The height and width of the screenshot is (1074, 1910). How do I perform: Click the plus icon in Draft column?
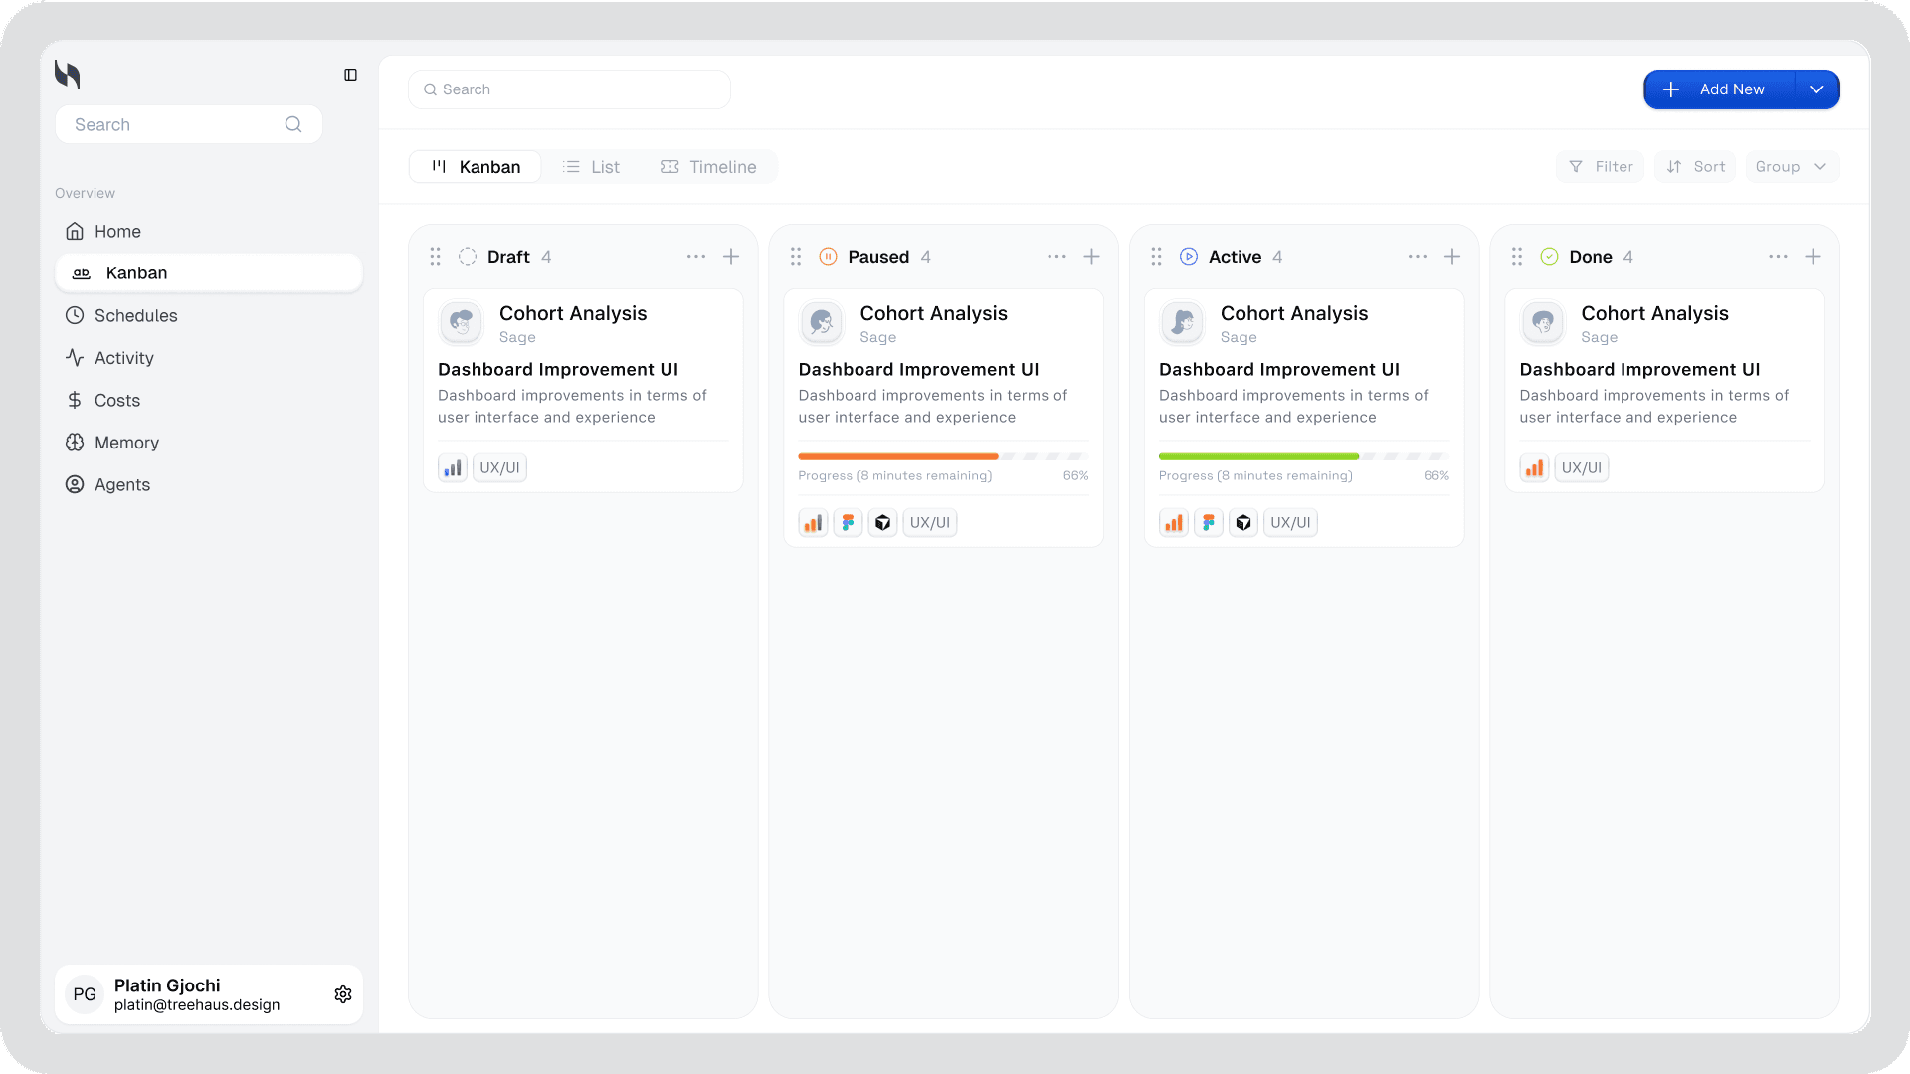click(x=731, y=257)
